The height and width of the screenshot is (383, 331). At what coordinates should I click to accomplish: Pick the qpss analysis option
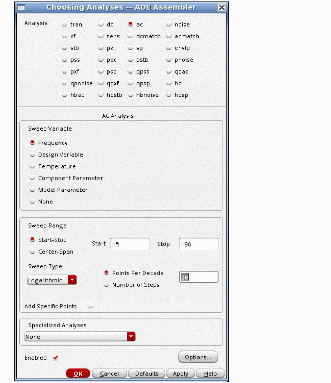(x=130, y=71)
